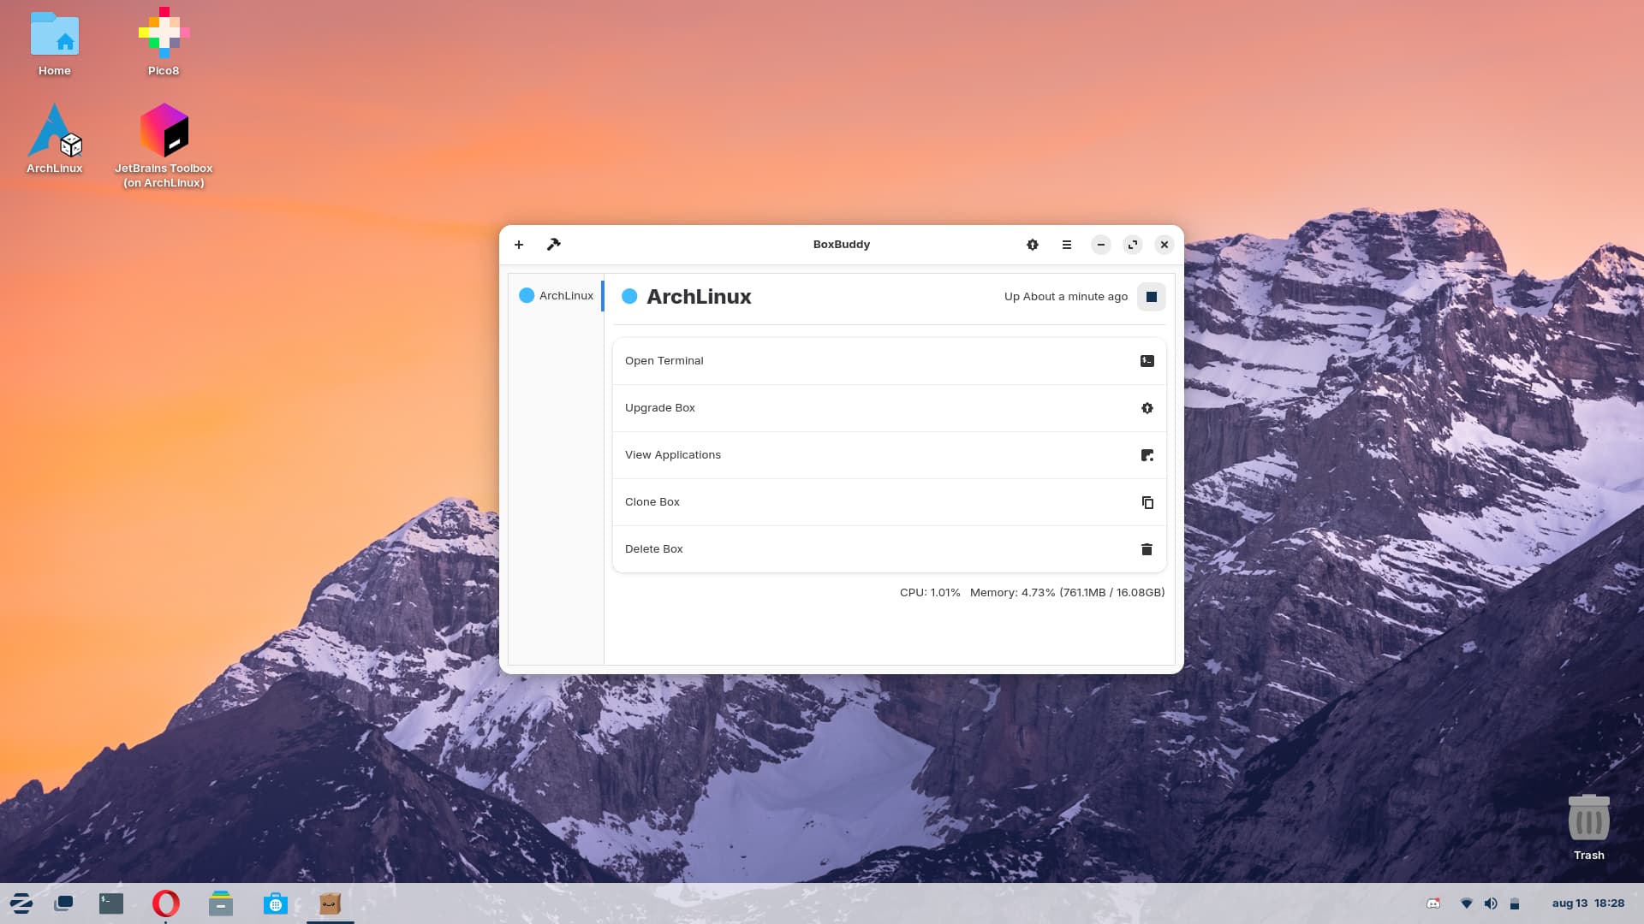The width and height of the screenshot is (1644, 924).
Task: Stop the ArchLinux box with the stop button
Action: pos(1152,297)
